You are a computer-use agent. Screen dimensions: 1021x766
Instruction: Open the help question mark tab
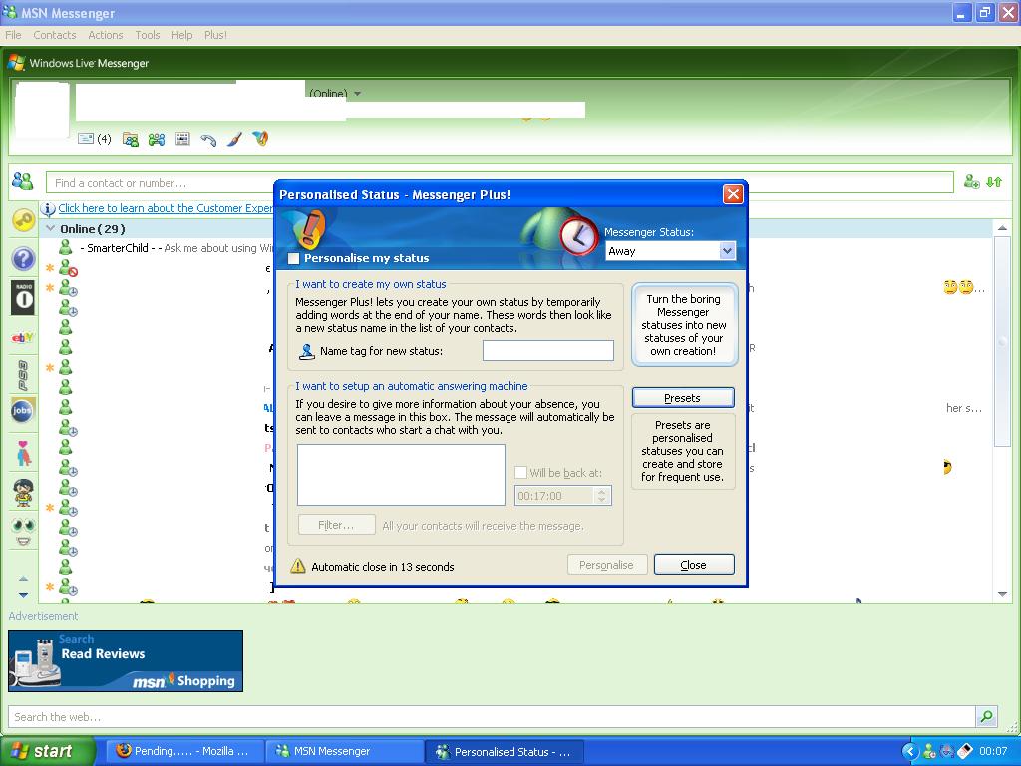[x=22, y=259]
